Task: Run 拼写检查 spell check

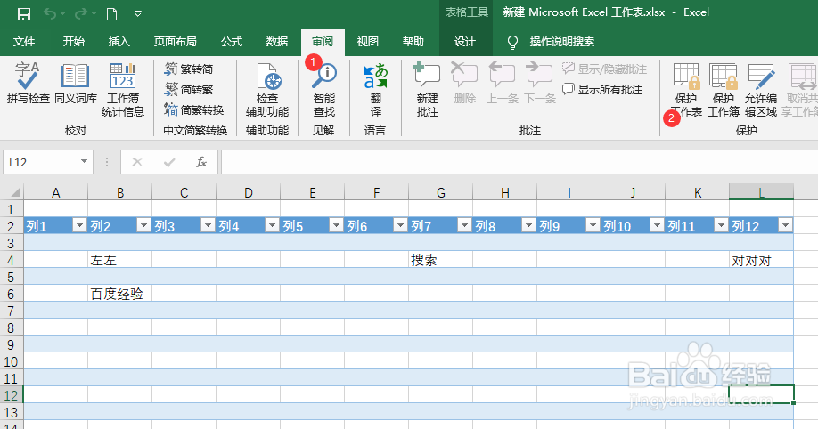Action: point(28,84)
